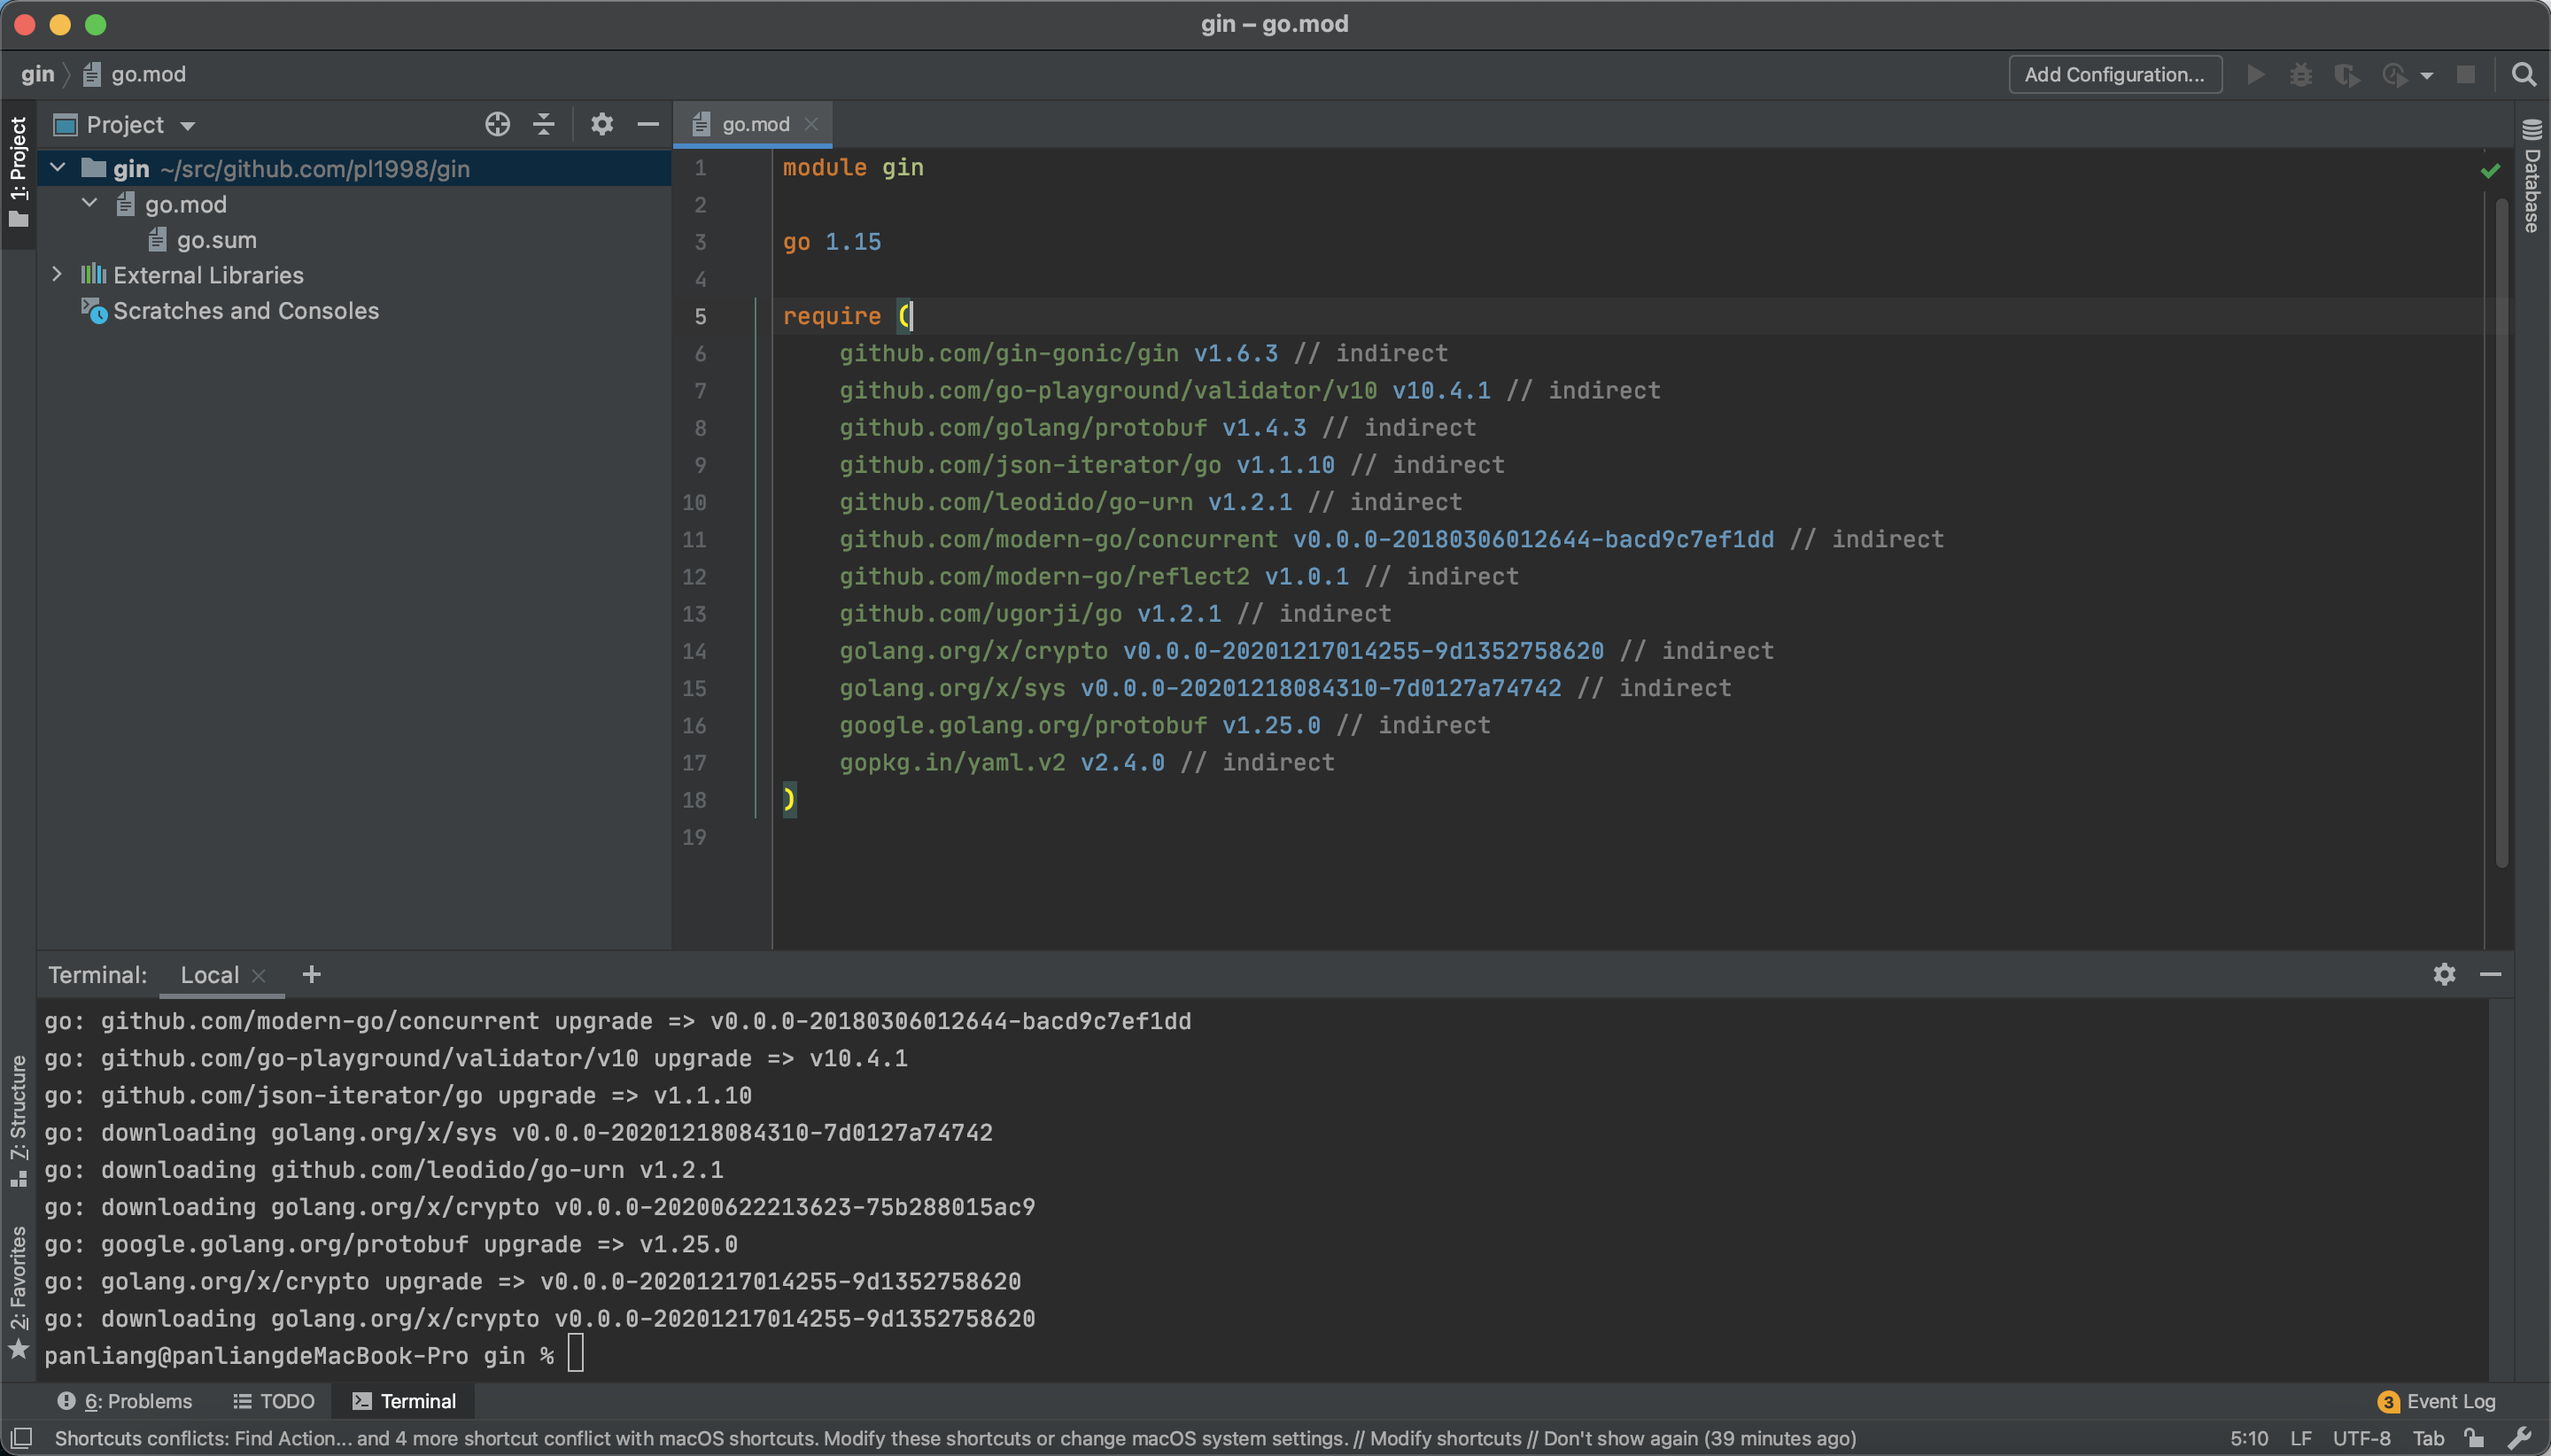
Task: Open terminal settings gear icon
Action: (2444, 974)
